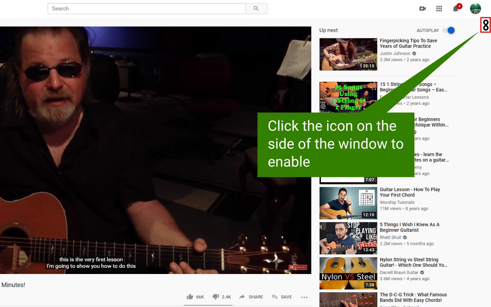Screen dimensions: 491x307
Task: Open Justin Johnson channel name
Action: click(395, 53)
